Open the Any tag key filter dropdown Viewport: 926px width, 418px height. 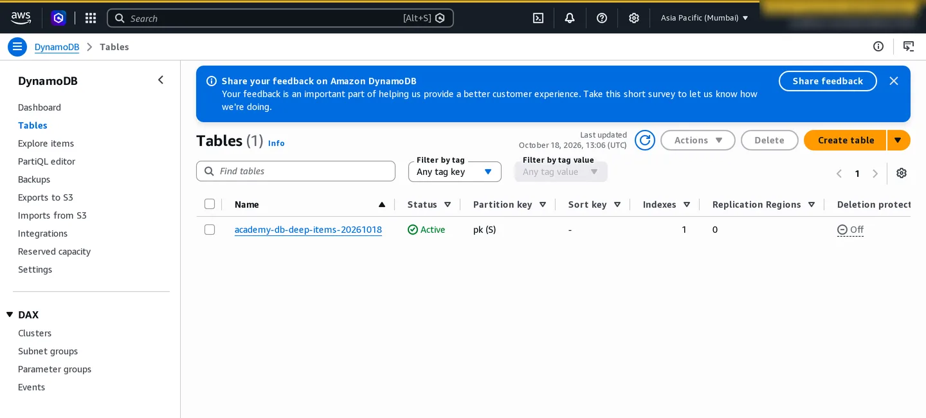tap(455, 172)
